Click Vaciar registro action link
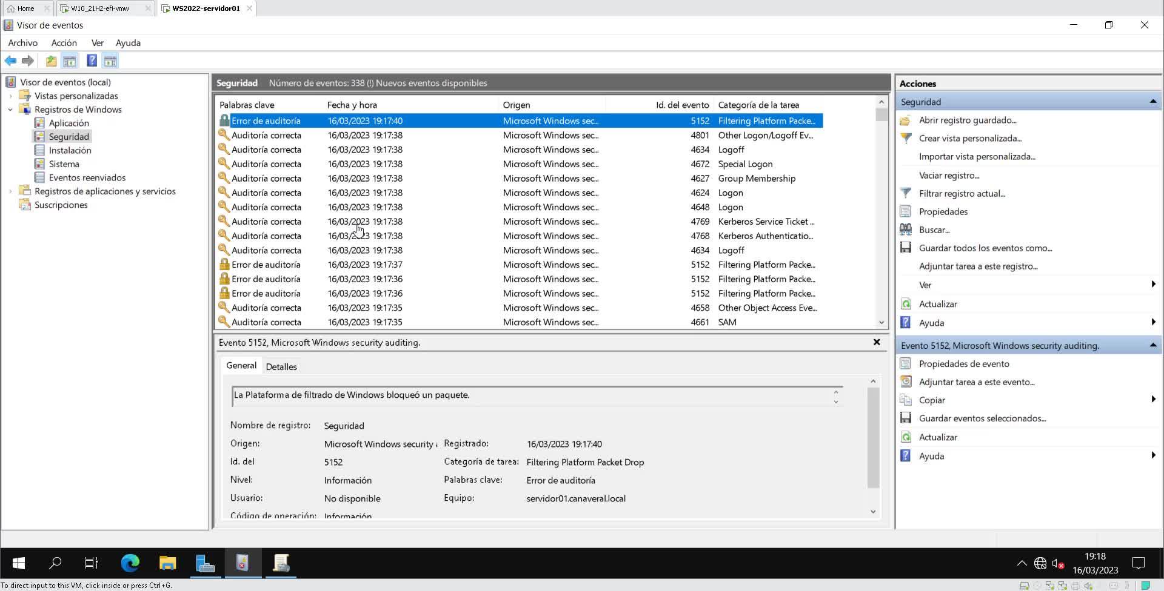This screenshot has height=591, width=1164. [x=949, y=175]
